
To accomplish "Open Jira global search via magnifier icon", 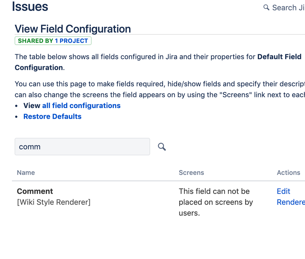I will [x=266, y=7].
